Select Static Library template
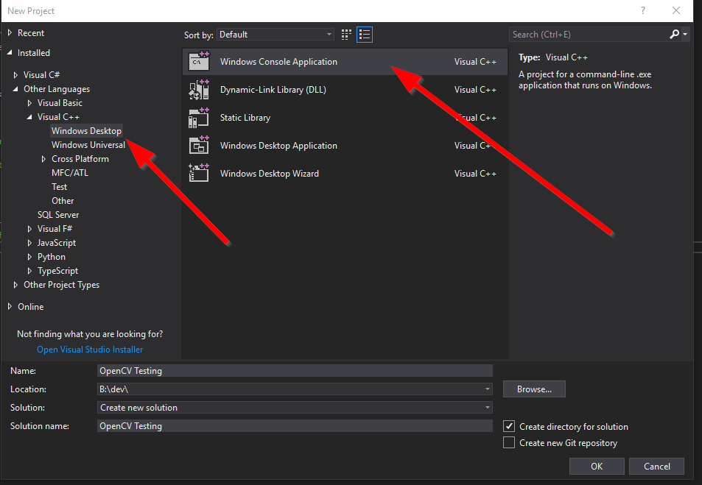The image size is (702, 485). point(345,118)
